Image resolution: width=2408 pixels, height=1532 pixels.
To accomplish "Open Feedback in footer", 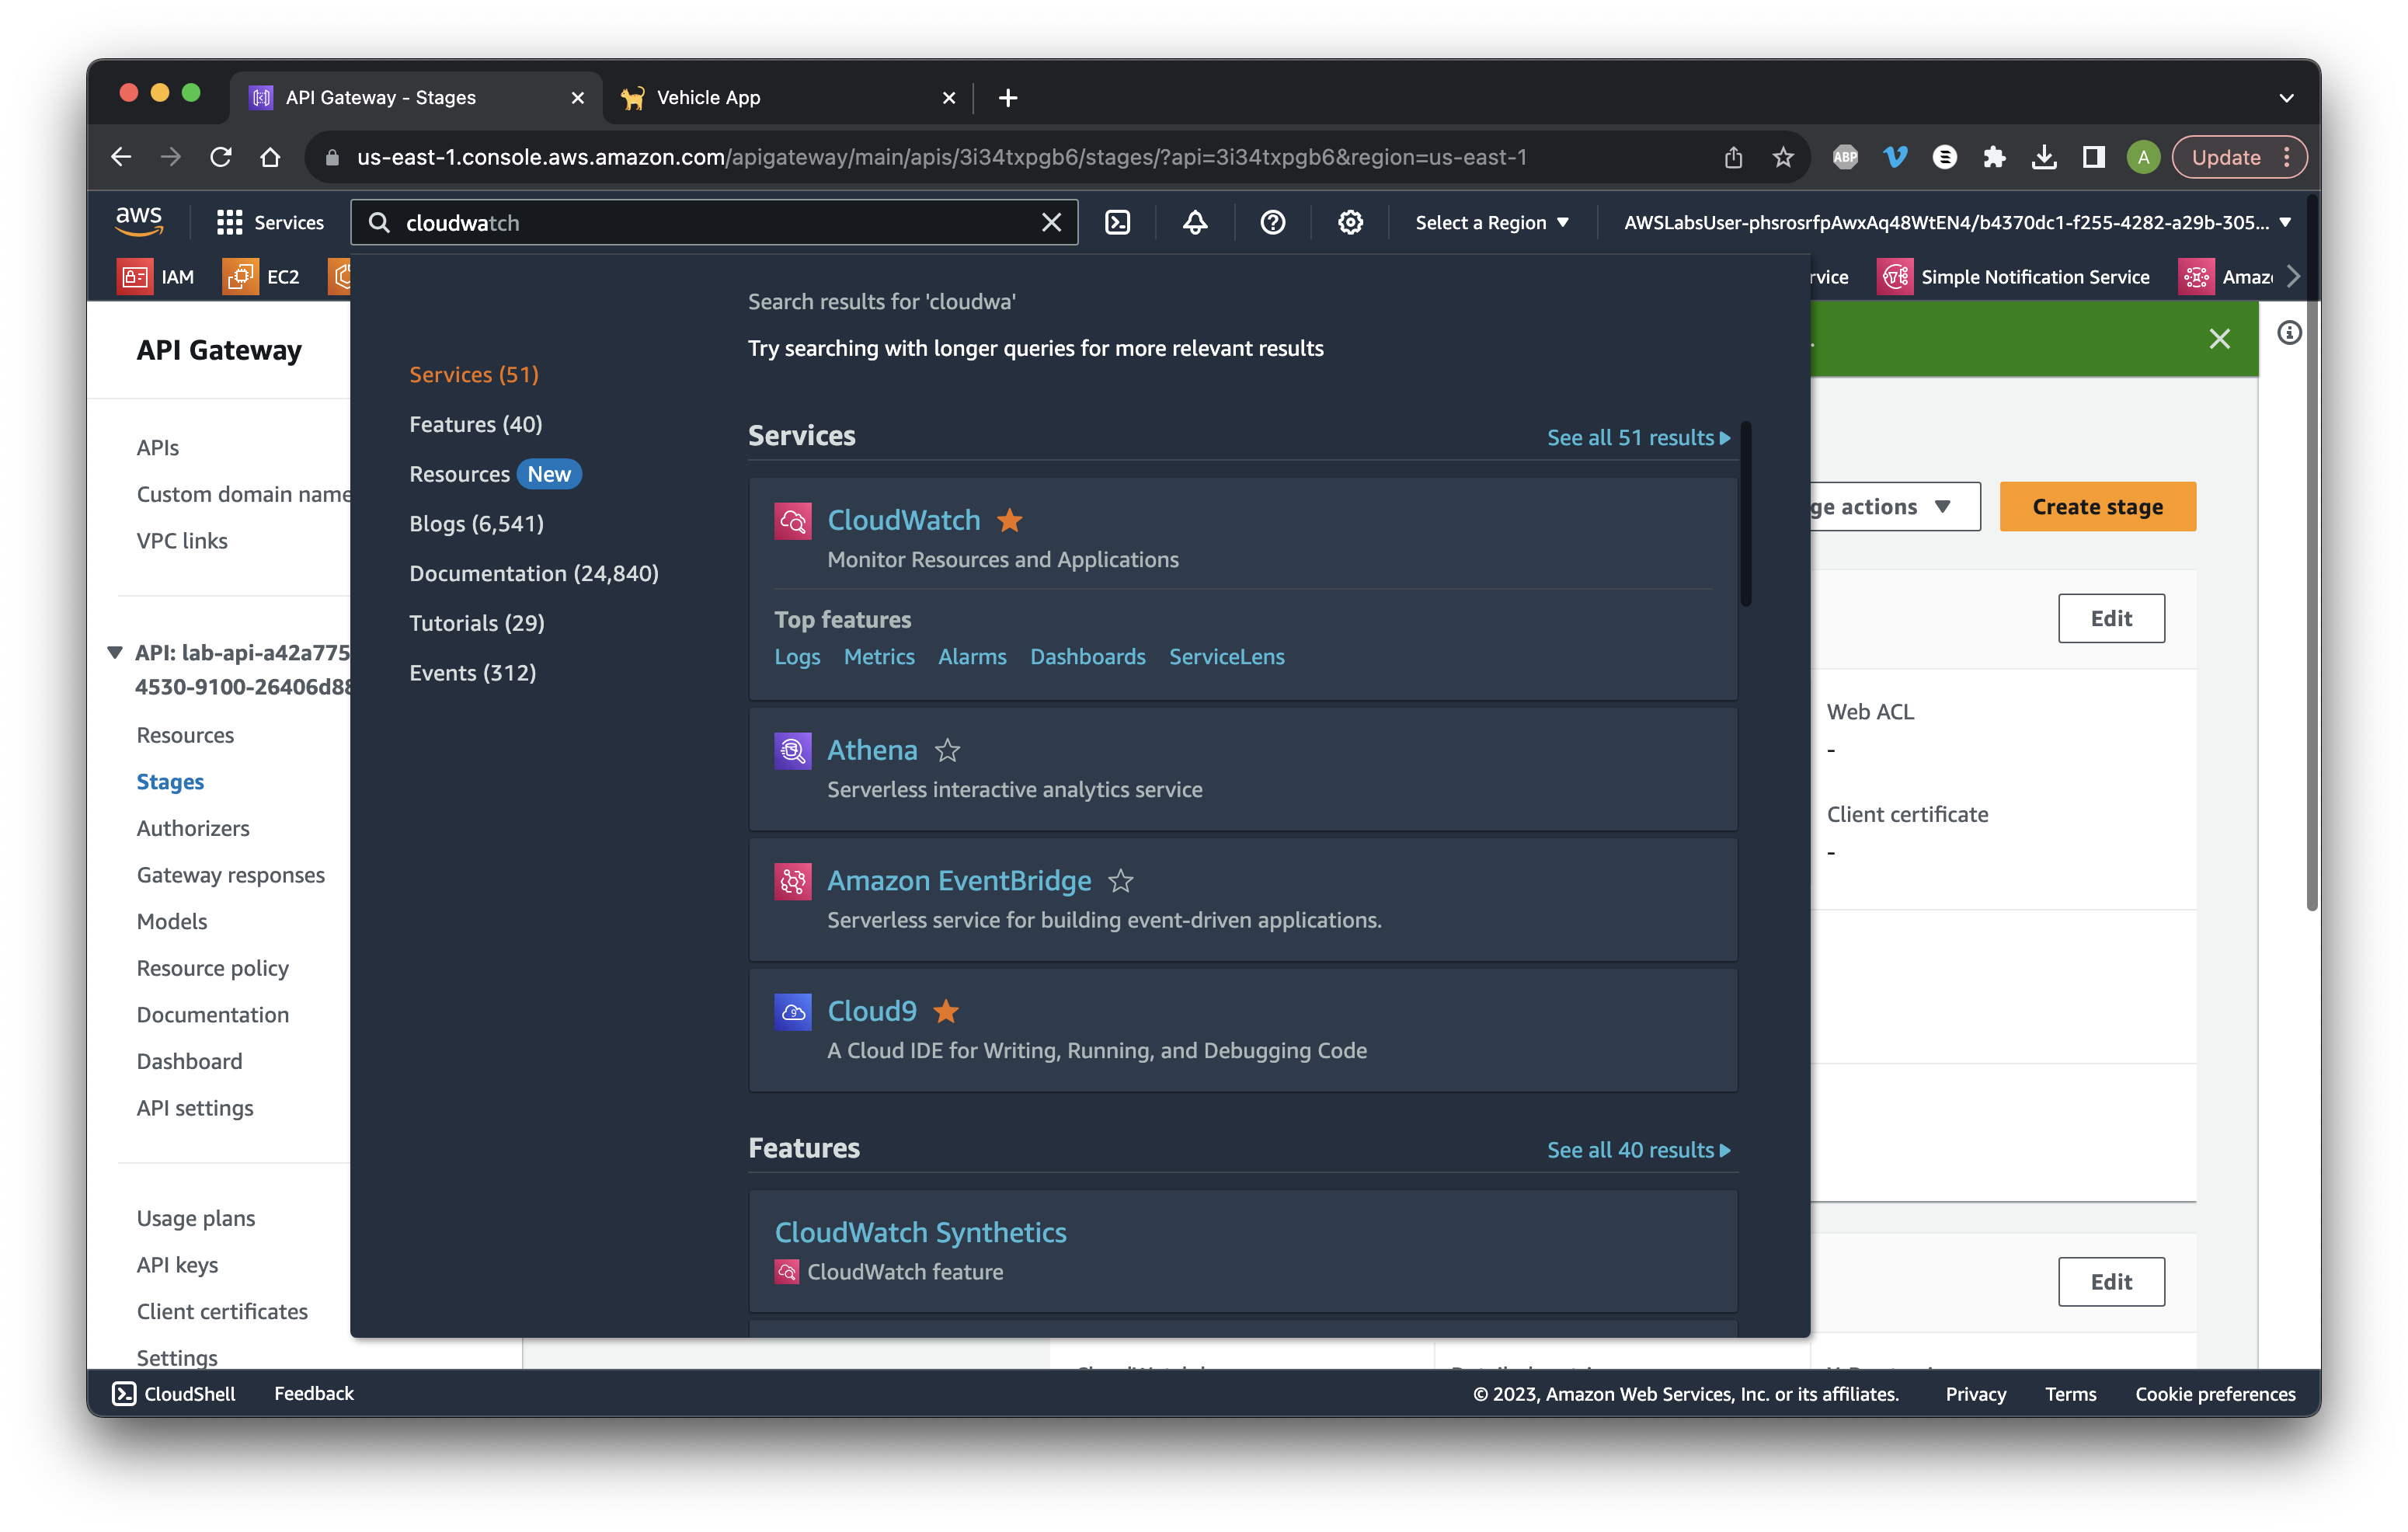I will click(x=313, y=1393).
